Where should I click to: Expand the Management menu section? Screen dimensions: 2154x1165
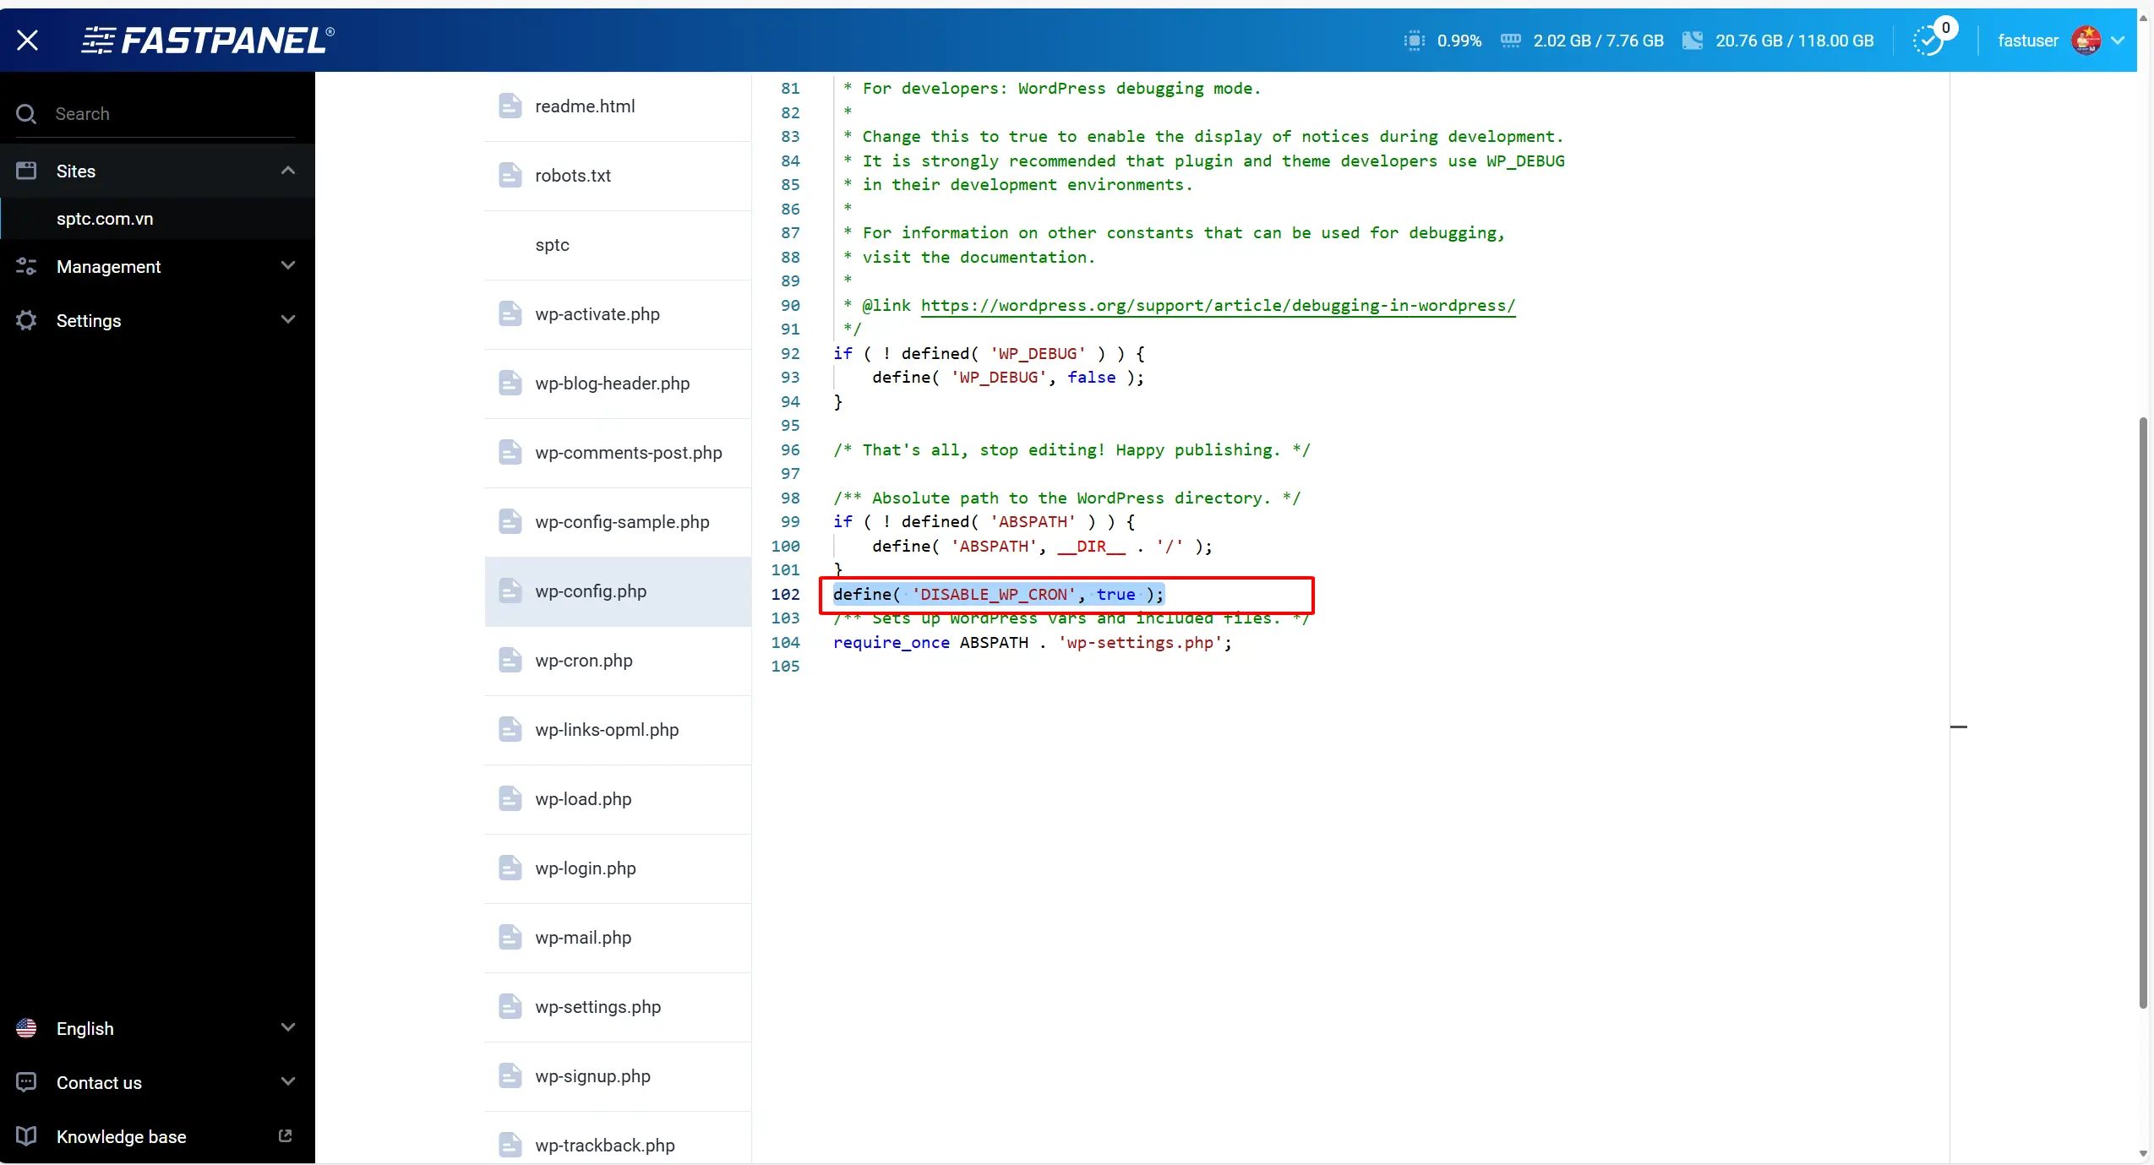[287, 266]
